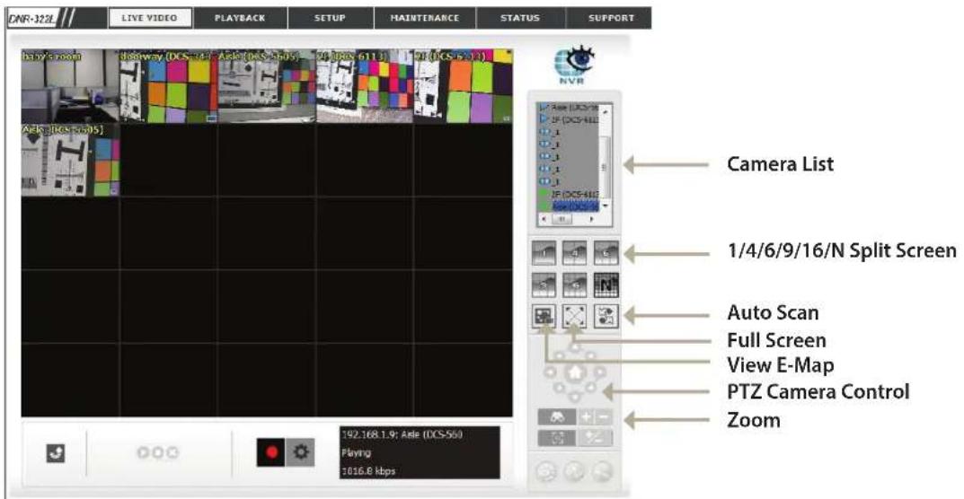Click the 192.168.1.9 camera address text
Viewport: 964px width, 499px height.
pos(402,435)
